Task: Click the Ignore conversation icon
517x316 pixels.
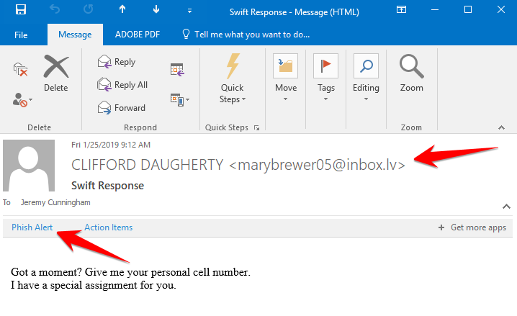Action: tap(20, 69)
